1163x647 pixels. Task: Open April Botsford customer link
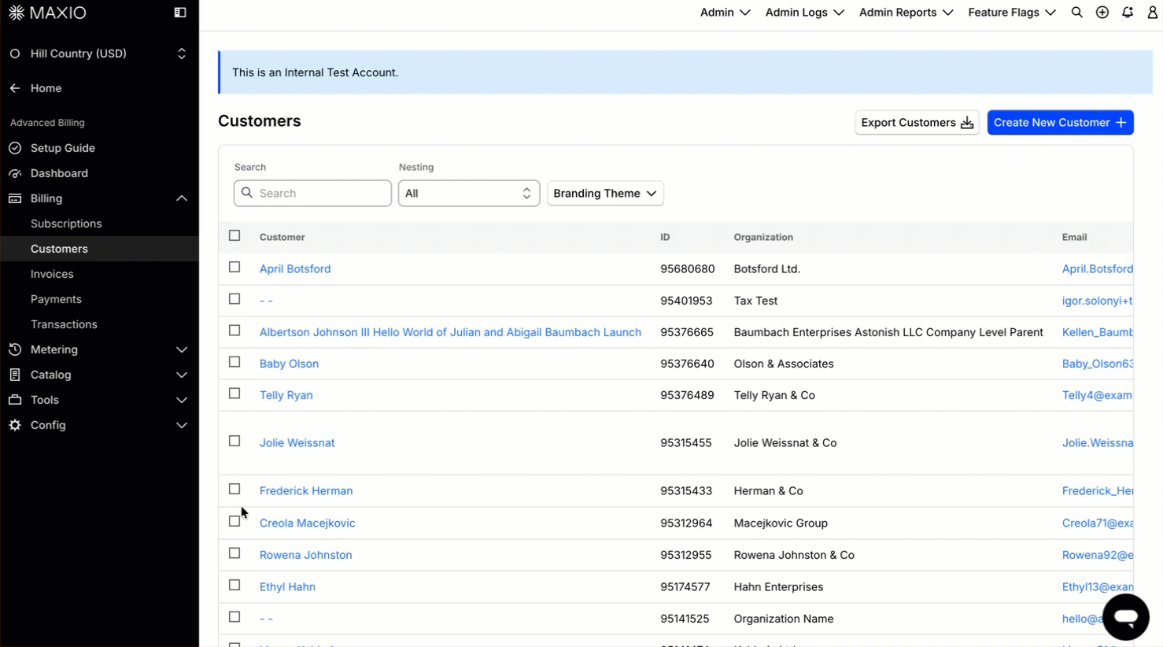[x=295, y=269]
